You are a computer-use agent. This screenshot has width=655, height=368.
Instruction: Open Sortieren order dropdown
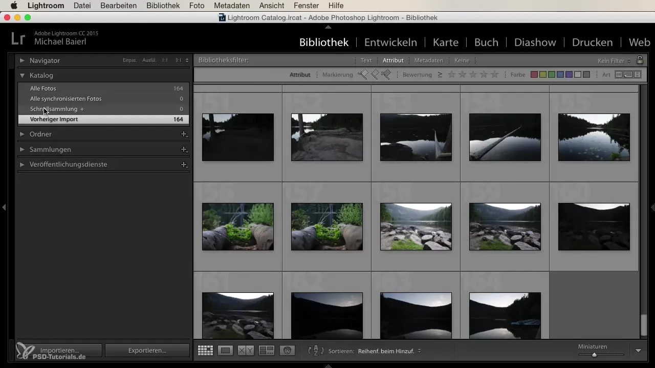click(x=389, y=351)
